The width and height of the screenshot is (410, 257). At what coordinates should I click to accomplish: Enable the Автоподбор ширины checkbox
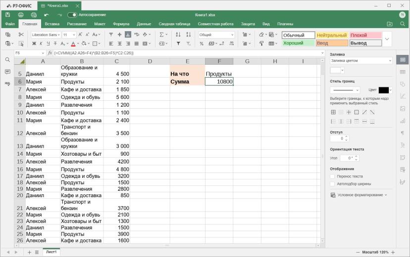[332, 184]
